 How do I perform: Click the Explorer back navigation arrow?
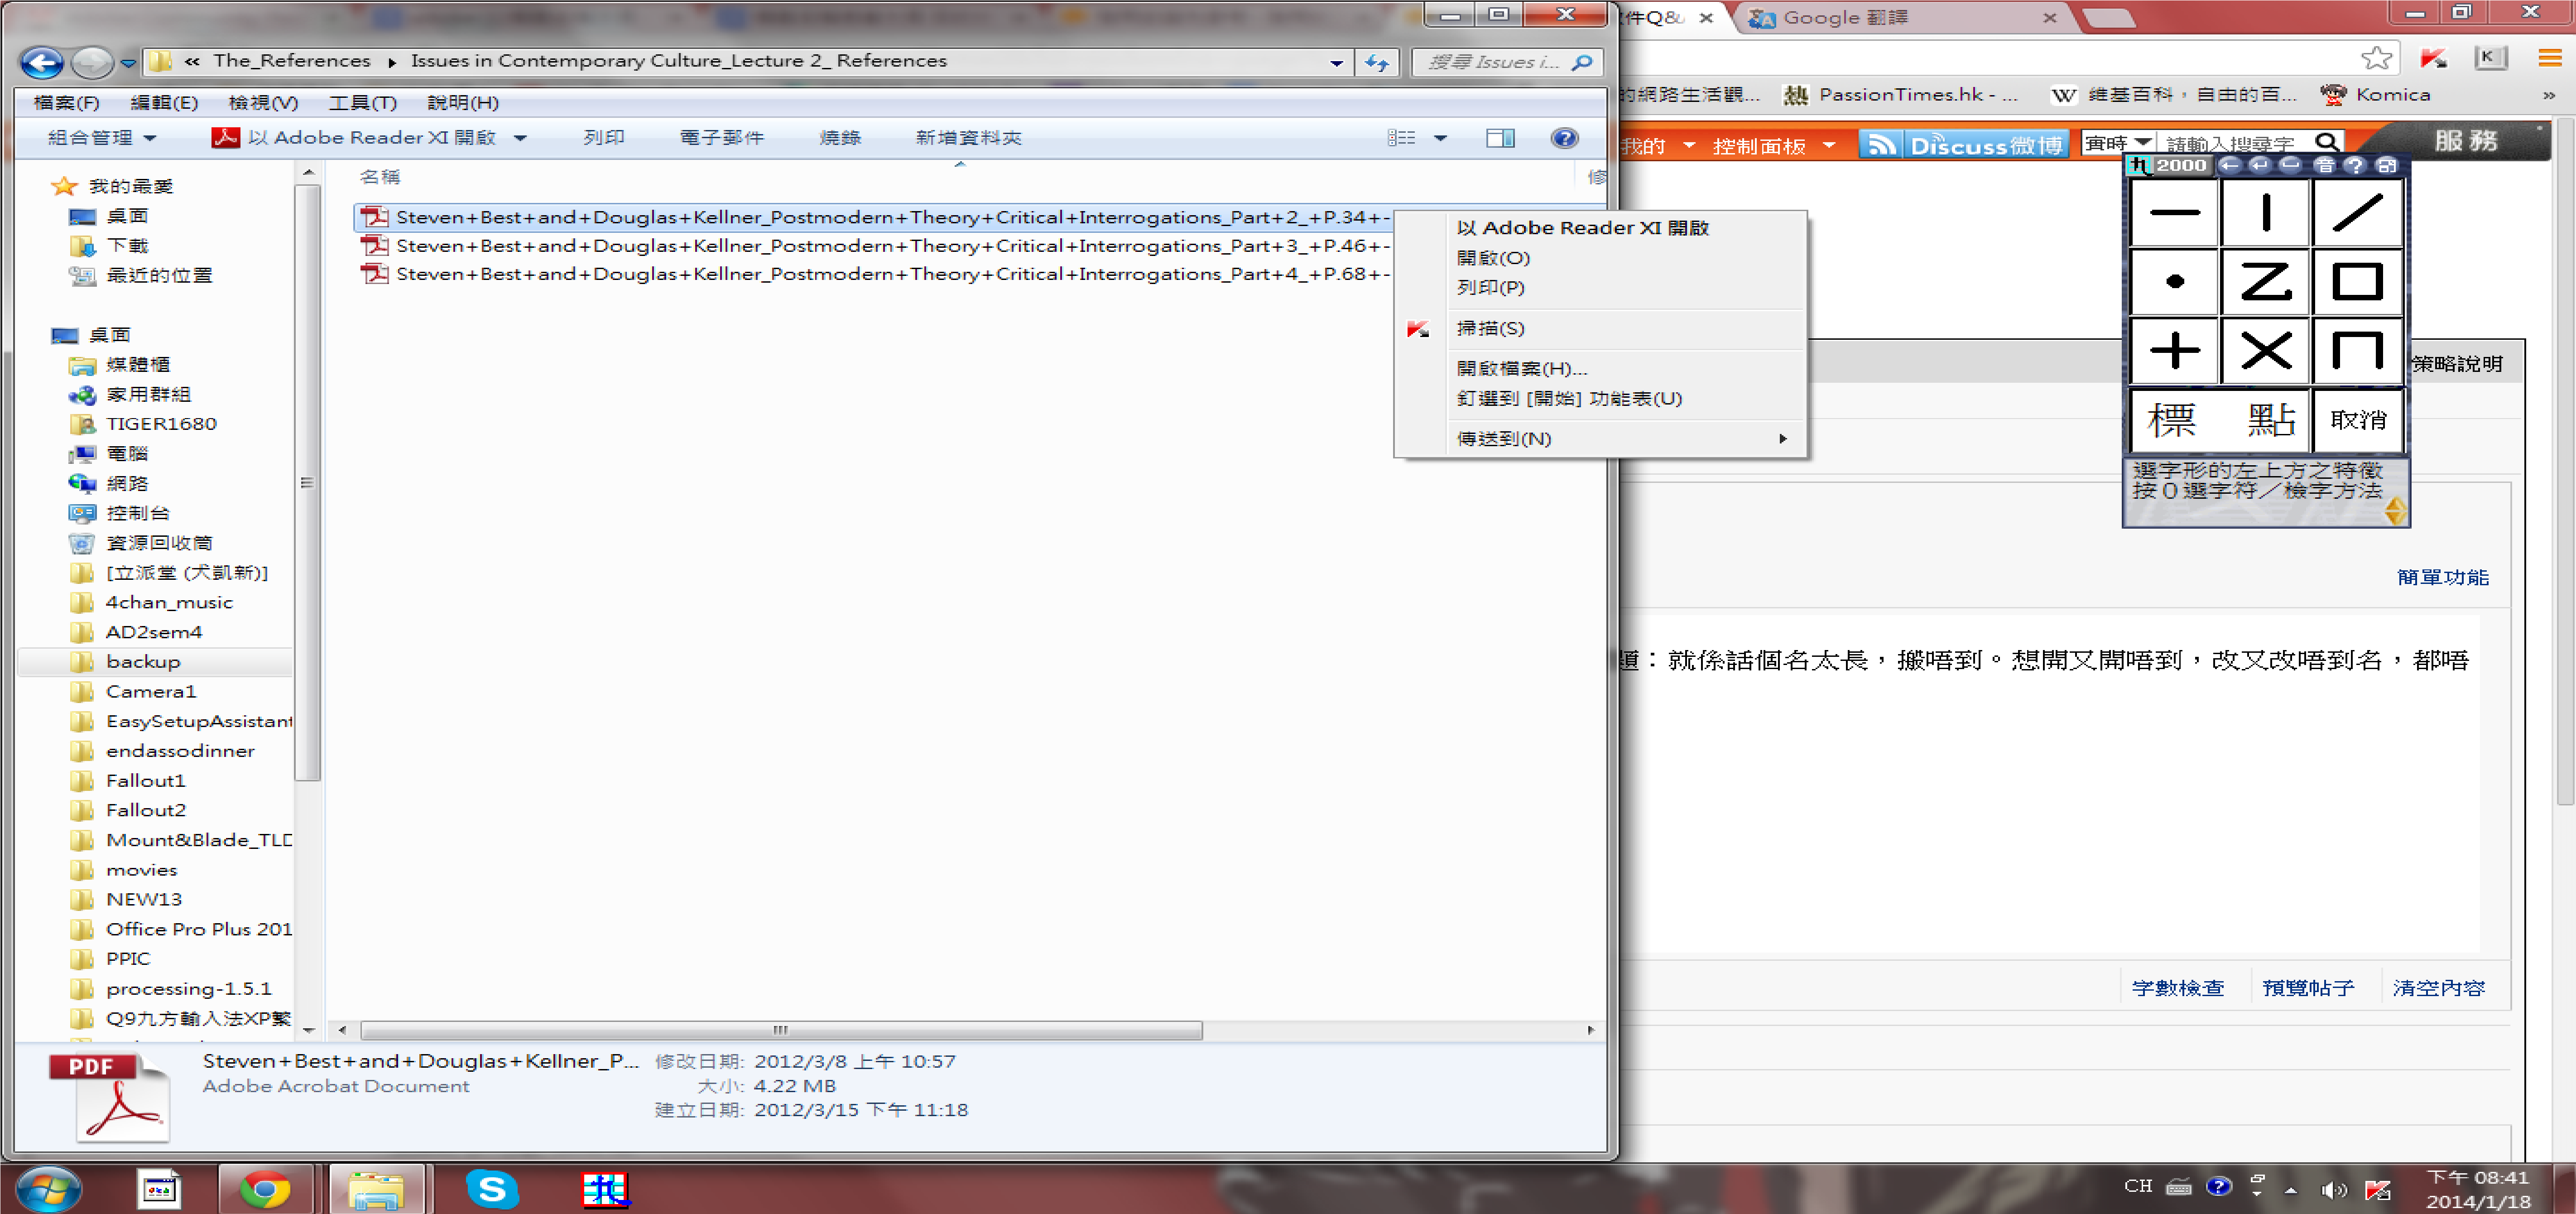42,63
